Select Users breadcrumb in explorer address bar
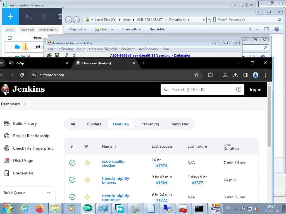The width and height of the screenshot is (286, 214). (127, 20)
